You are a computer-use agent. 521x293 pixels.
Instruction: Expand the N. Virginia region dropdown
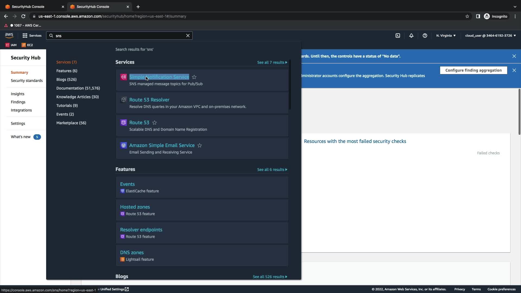coord(446,36)
